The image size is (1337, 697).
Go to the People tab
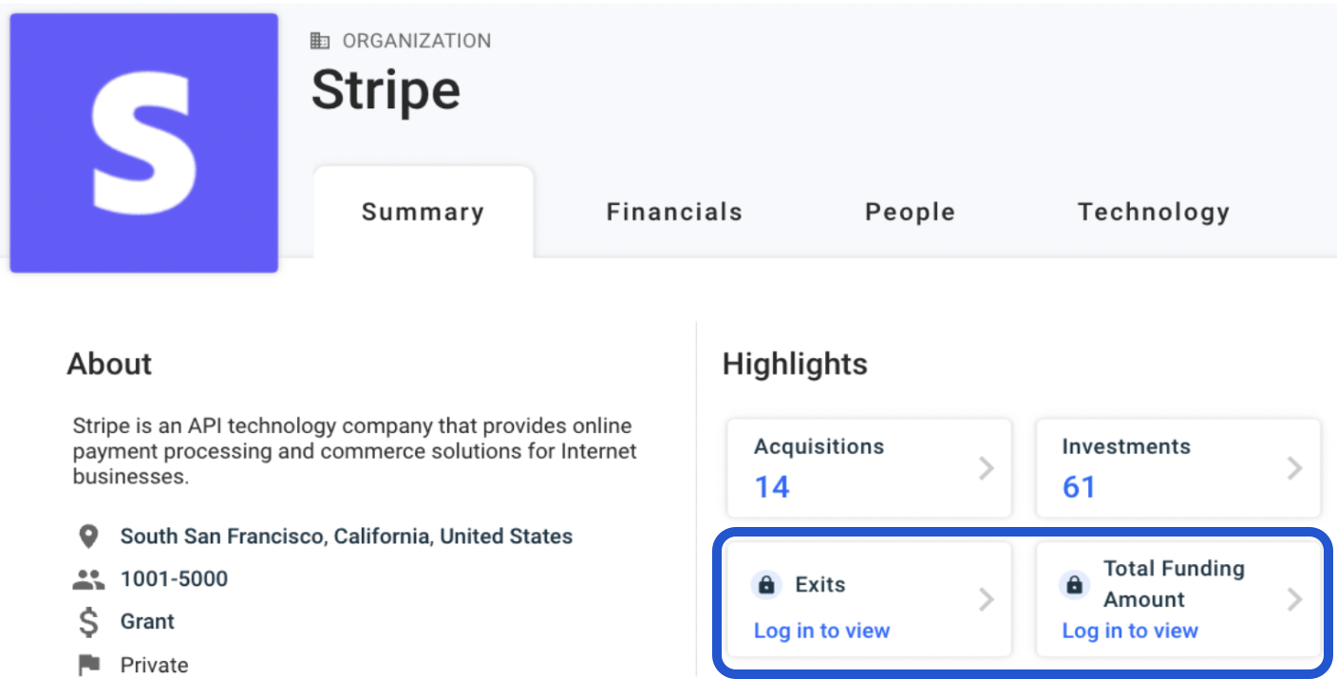coord(910,212)
